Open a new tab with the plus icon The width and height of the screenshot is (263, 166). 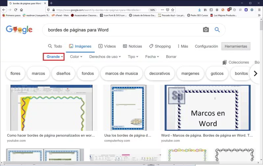tap(51, 3)
